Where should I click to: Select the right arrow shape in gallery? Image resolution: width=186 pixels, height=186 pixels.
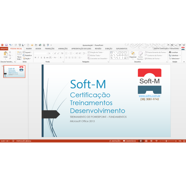pyautogui.click(x=120, y=55)
